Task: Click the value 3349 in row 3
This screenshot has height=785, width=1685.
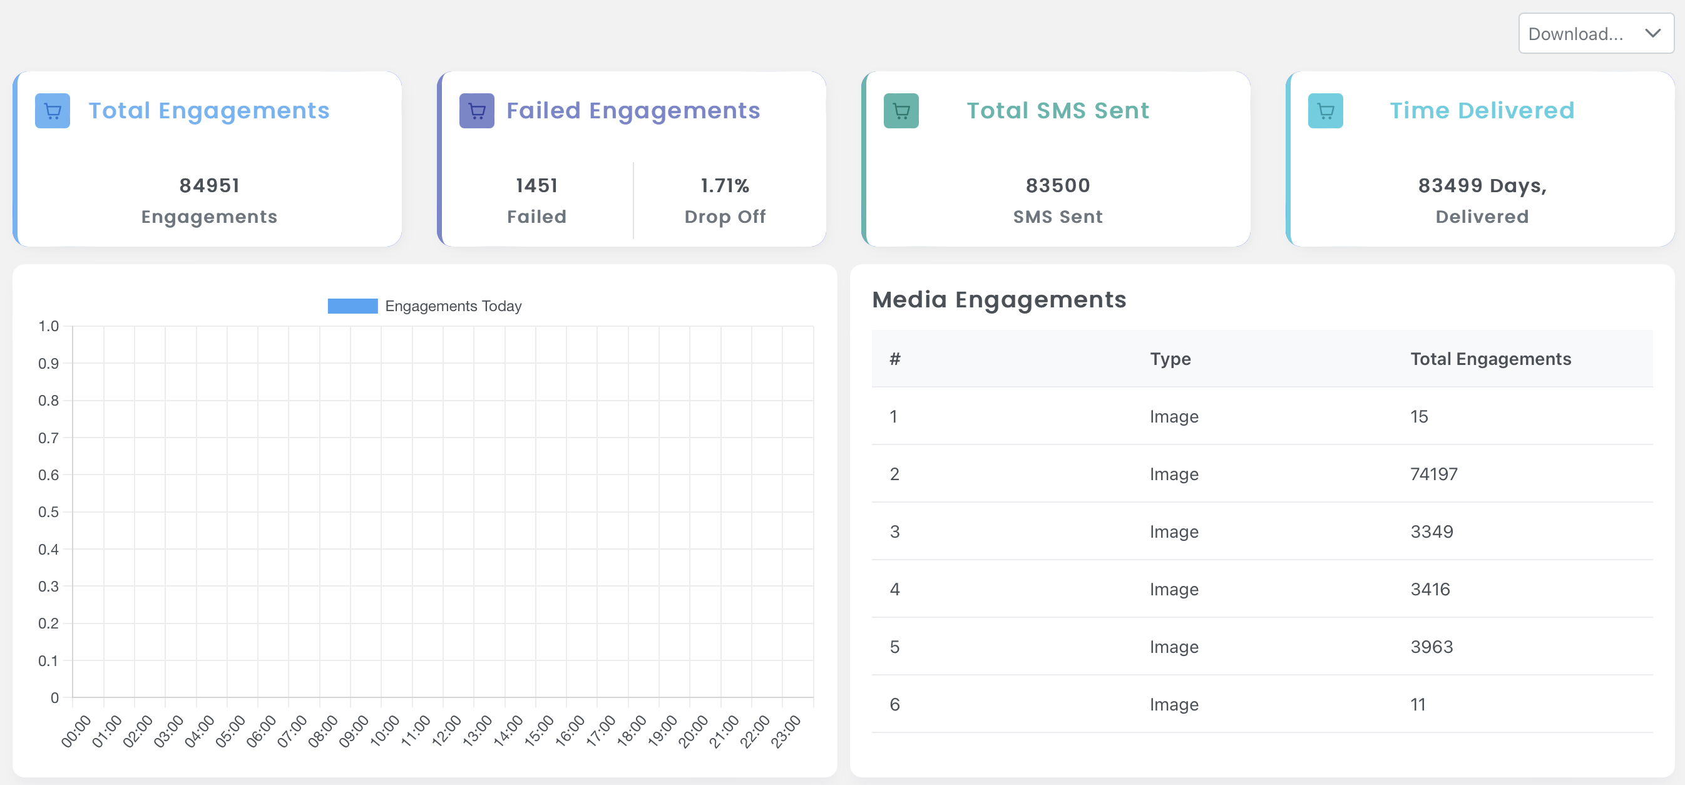Action: click(x=1431, y=531)
